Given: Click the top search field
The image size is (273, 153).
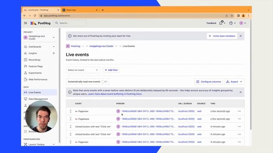Looking at the screenshot, I should pyautogui.click(x=70, y=23).
